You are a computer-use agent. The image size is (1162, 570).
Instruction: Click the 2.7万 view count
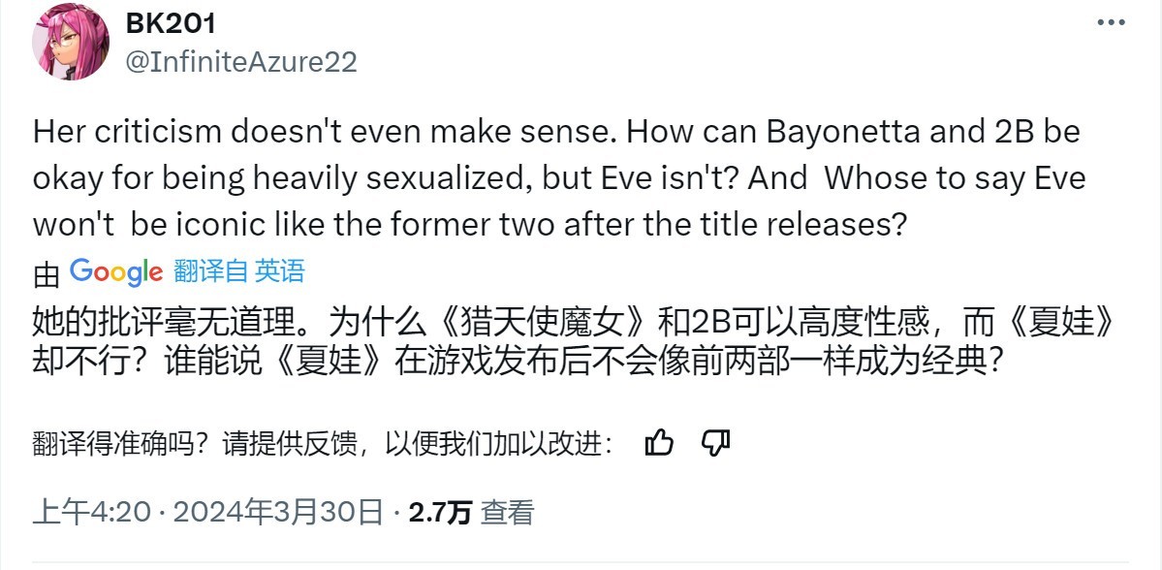pos(440,512)
